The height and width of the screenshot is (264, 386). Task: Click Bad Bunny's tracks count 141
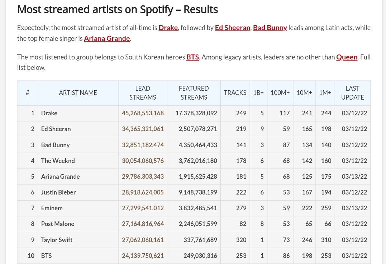[241, 145]
